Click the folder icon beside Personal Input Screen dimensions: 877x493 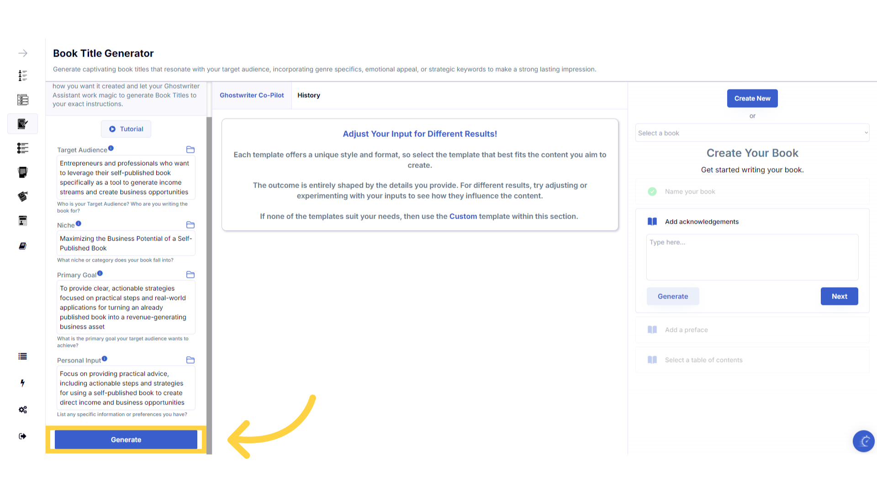[190, 360]
